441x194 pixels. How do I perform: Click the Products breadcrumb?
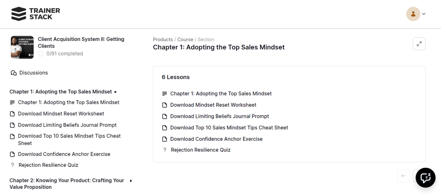tap(163, 40)
